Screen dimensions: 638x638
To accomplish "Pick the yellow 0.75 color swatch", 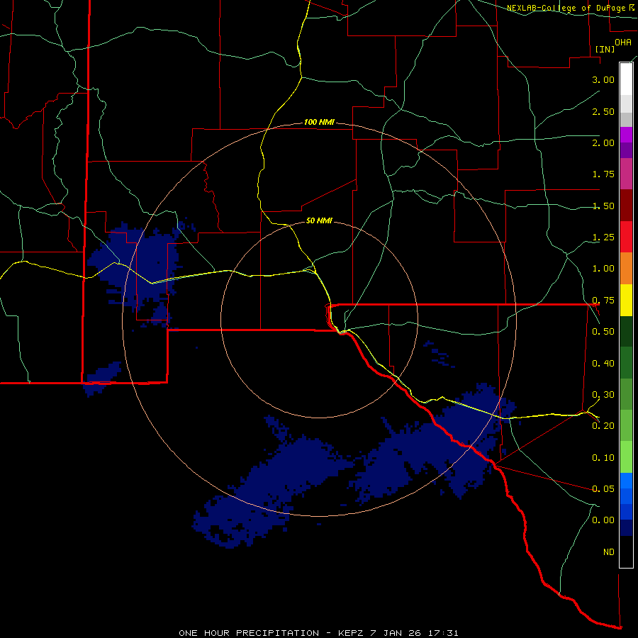I will [x=626, y=300].
